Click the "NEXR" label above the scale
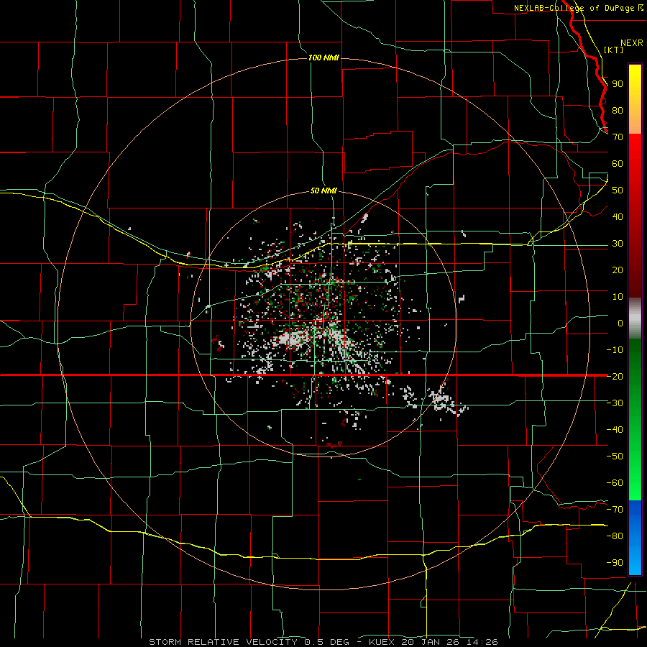The image size is (647, 647). pos(632,43)
